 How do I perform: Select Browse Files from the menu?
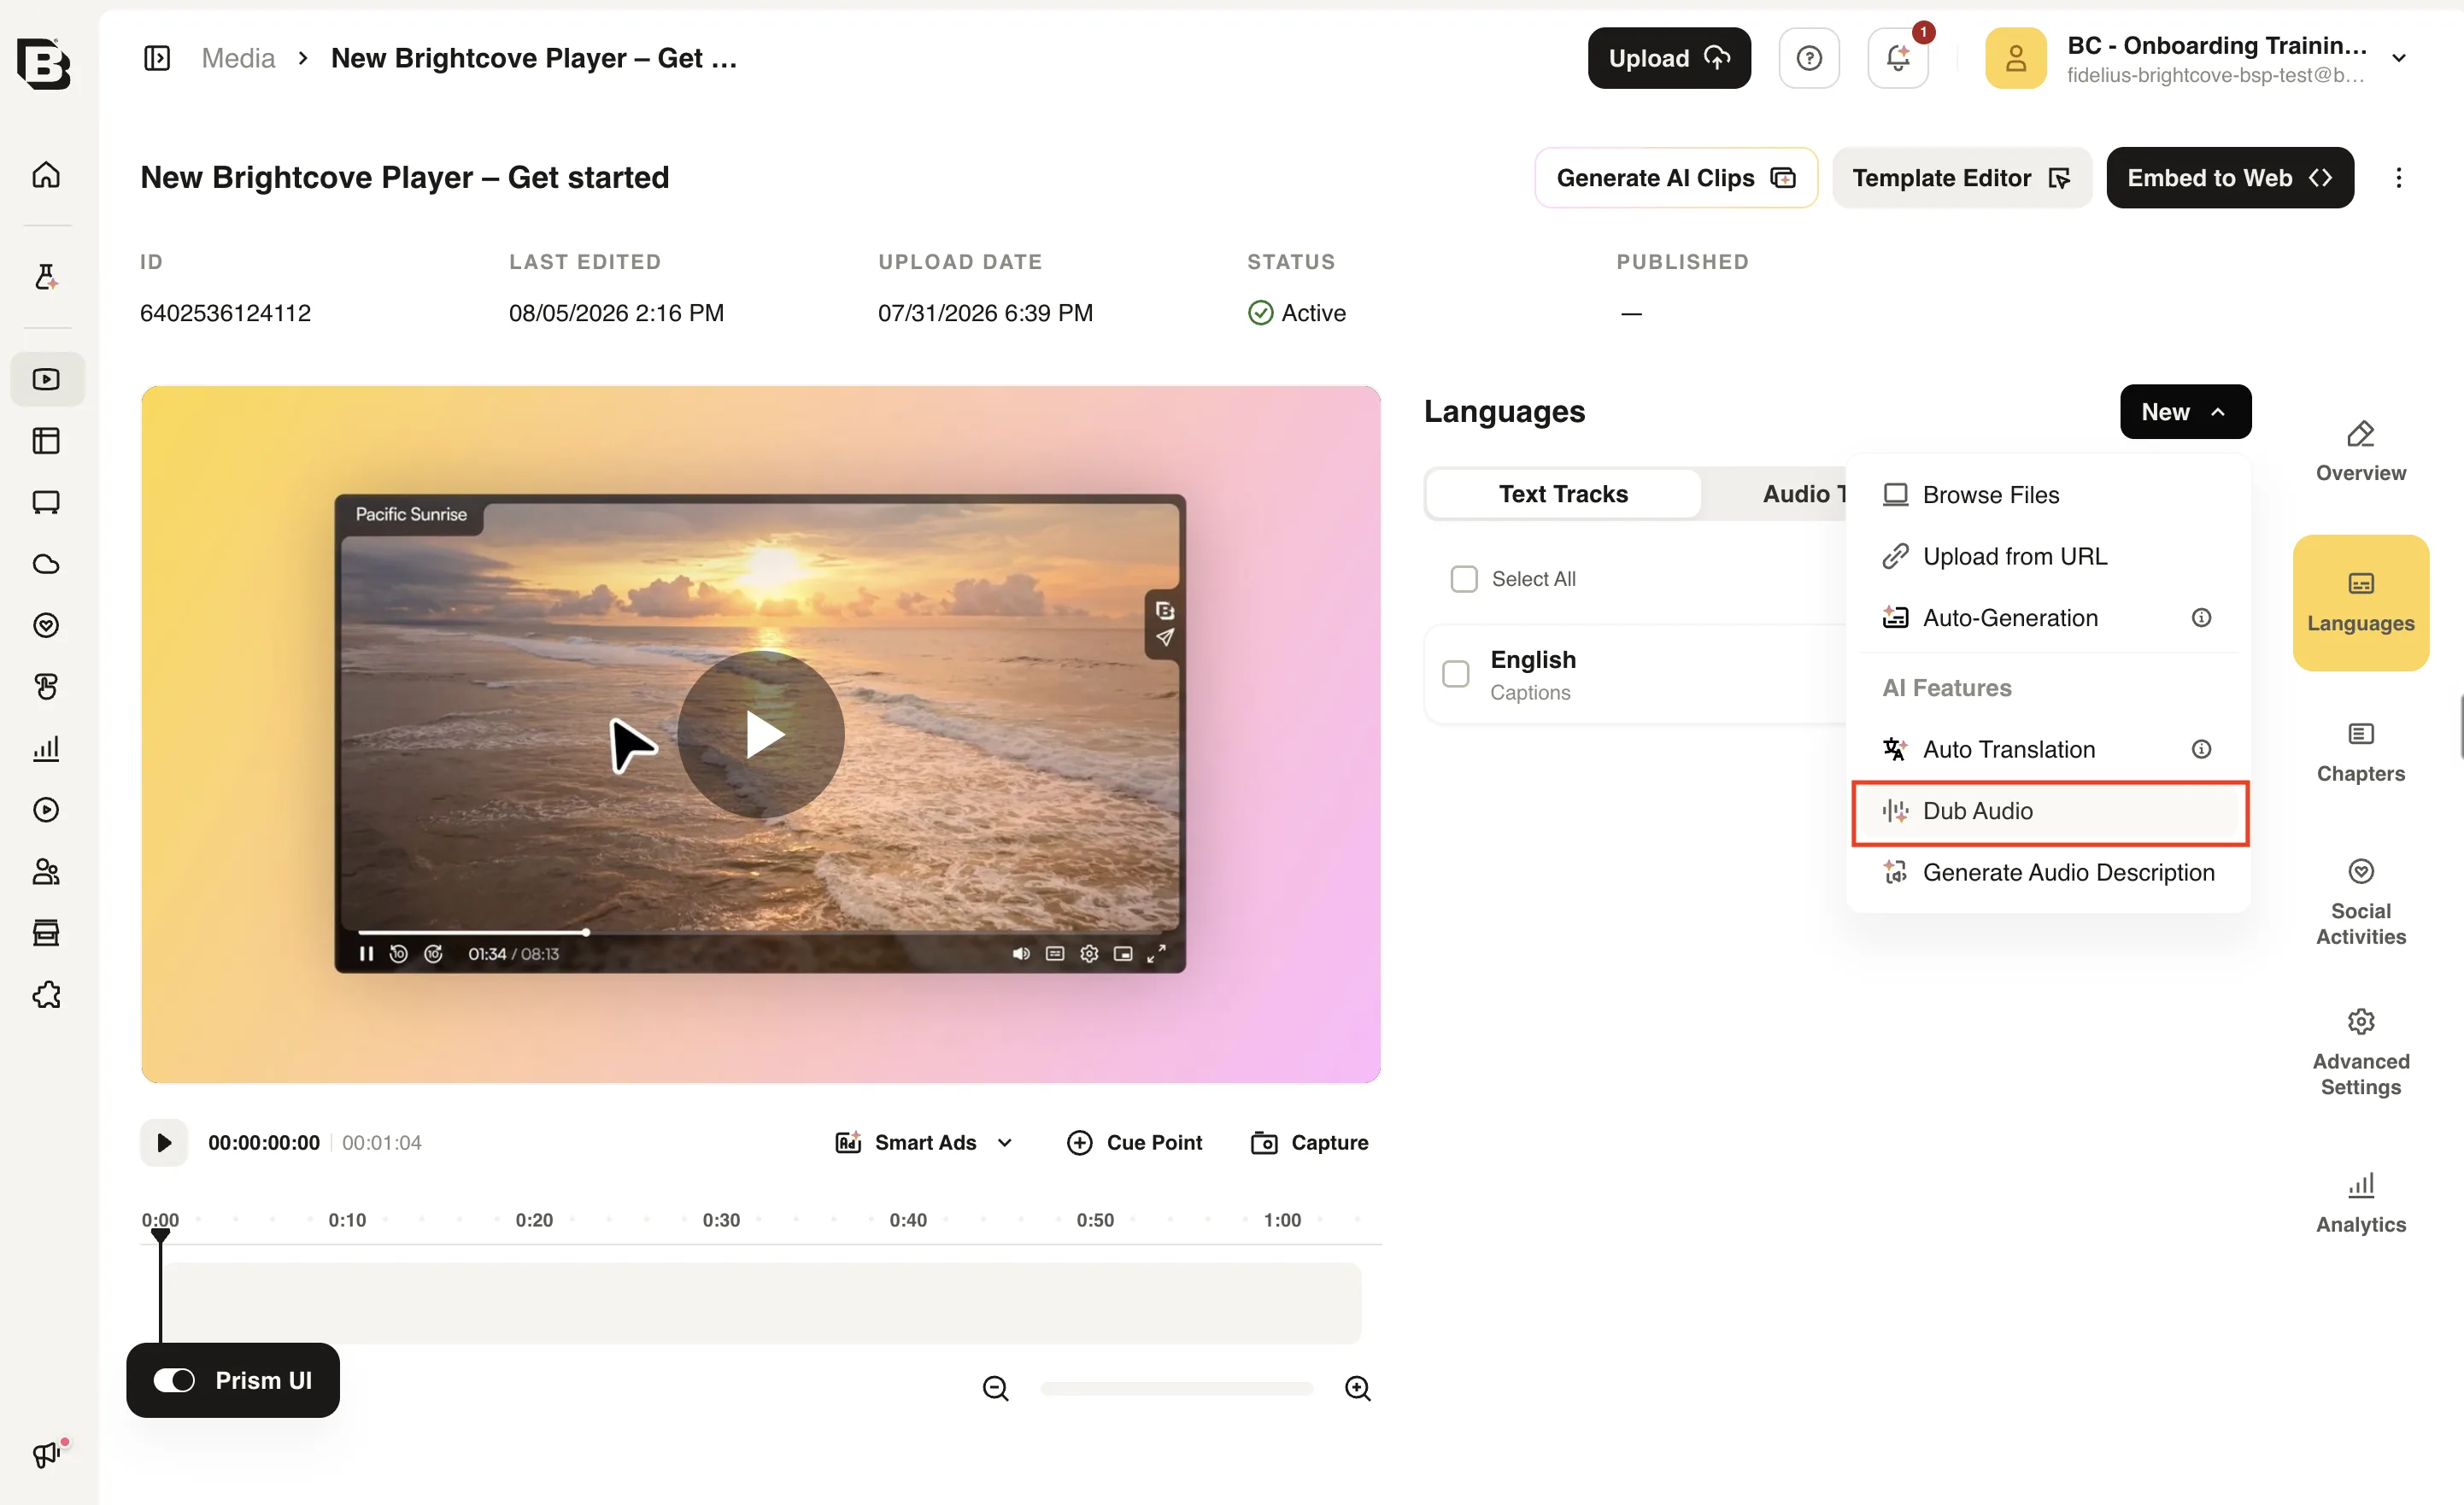coord(2048,495)
